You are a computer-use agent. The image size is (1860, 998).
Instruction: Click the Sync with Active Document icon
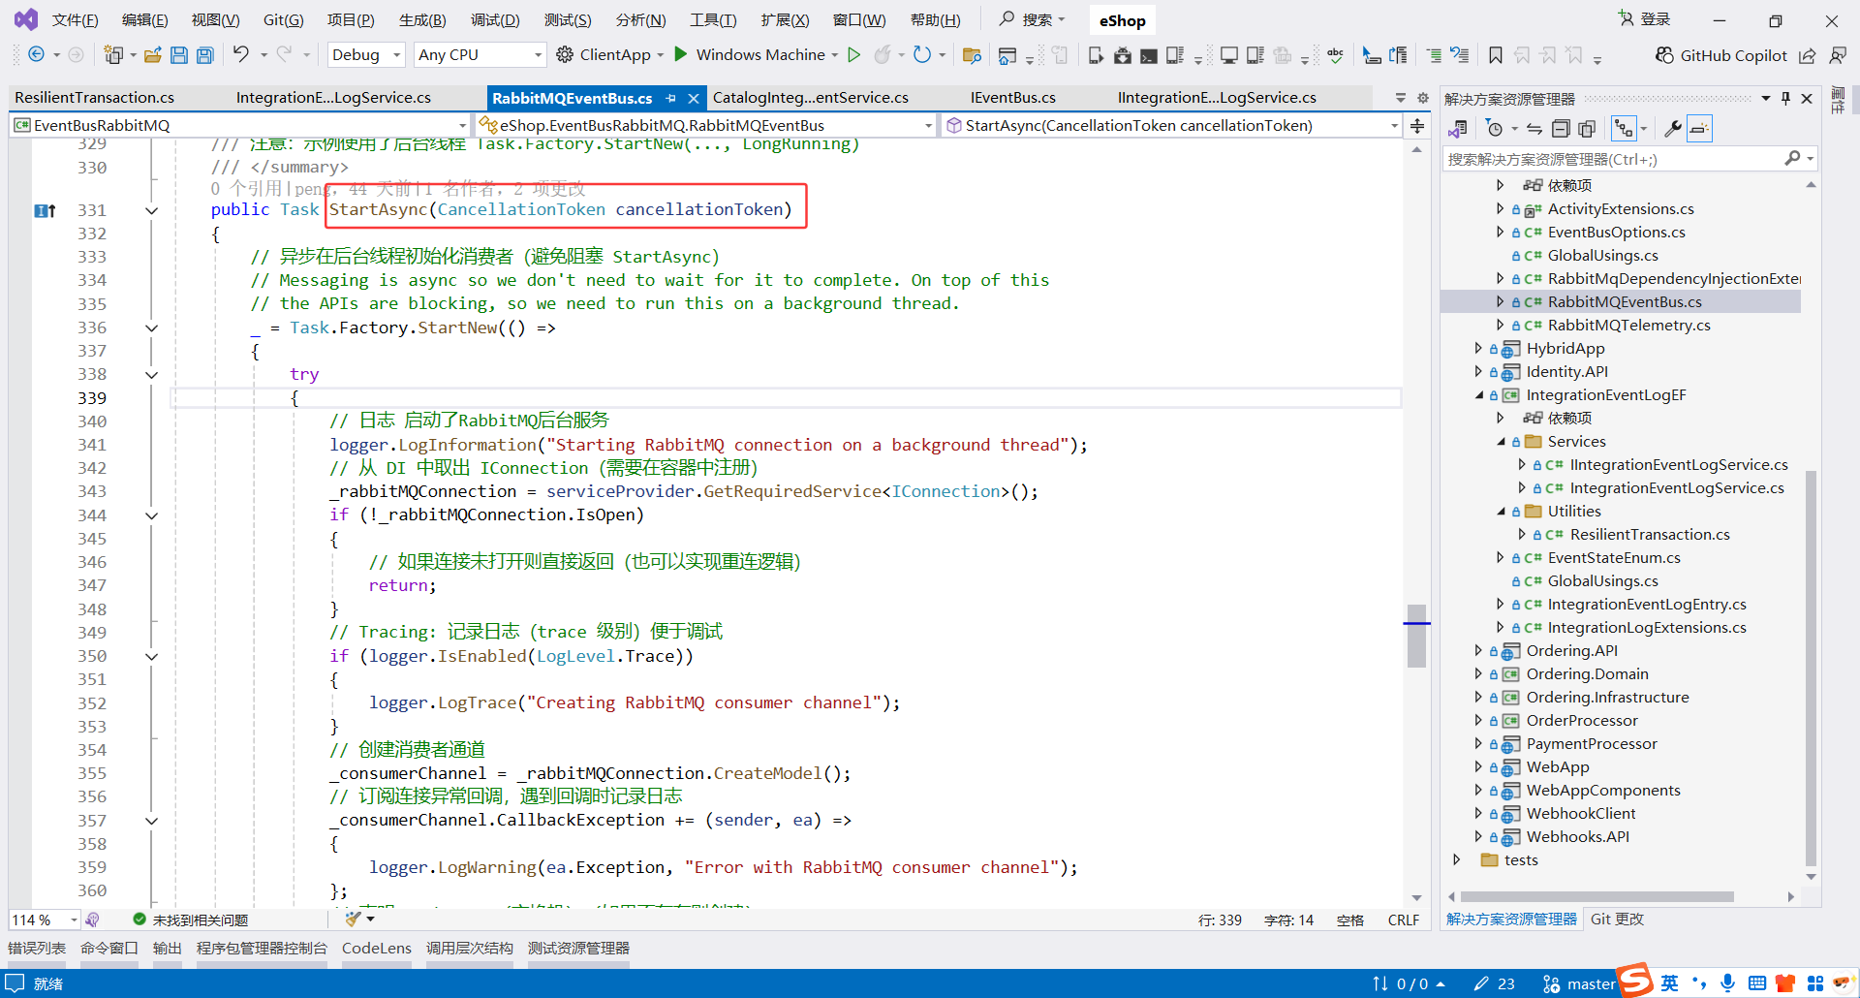click(1534, 128)
